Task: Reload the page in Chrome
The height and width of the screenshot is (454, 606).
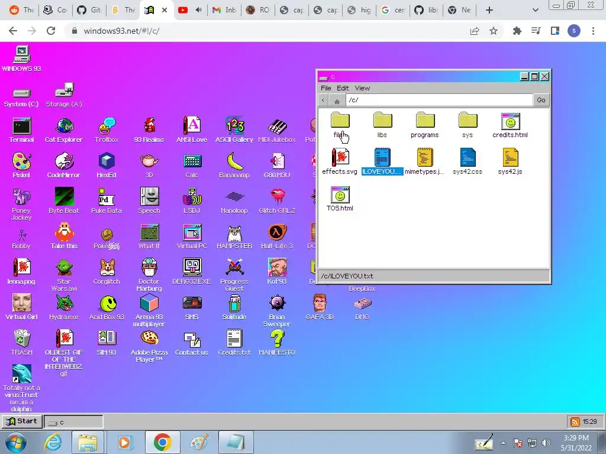Action: coord(51,31)
